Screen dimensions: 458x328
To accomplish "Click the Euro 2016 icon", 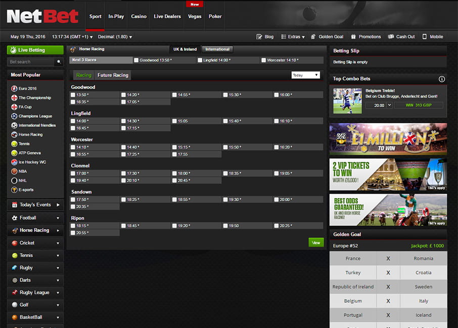I will coord(14,88).
